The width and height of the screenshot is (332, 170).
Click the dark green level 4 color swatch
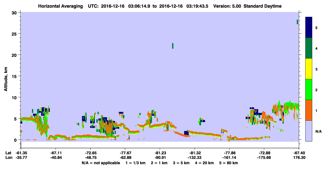(x=309, y=48)
